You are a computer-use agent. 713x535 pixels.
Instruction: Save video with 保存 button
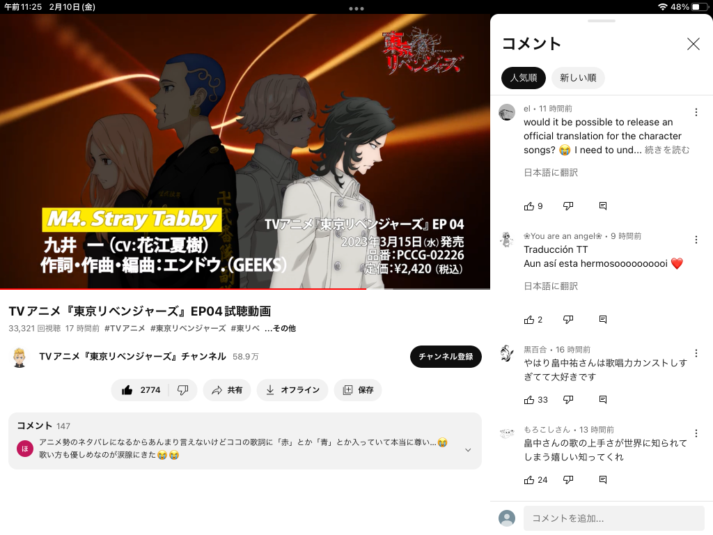358,390
